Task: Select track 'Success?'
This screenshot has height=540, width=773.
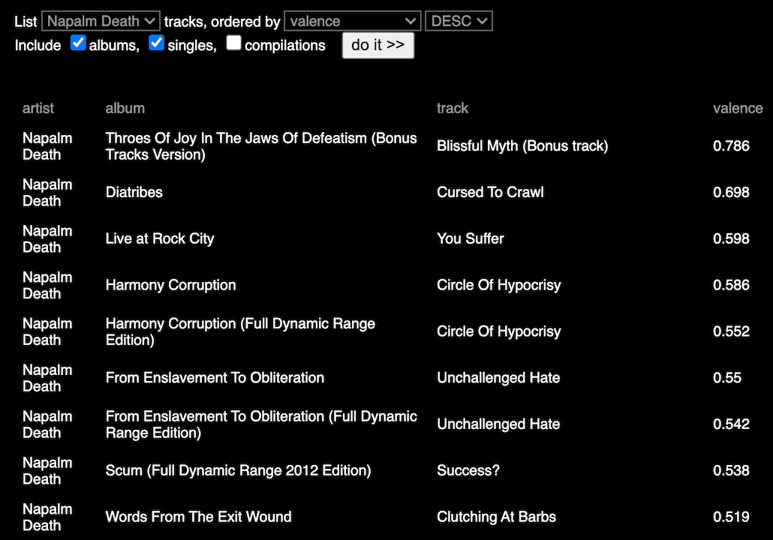Action: click(468, 470)
